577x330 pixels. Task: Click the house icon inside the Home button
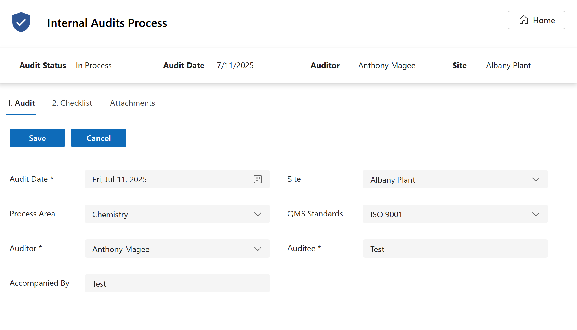[x=524, y=20]
